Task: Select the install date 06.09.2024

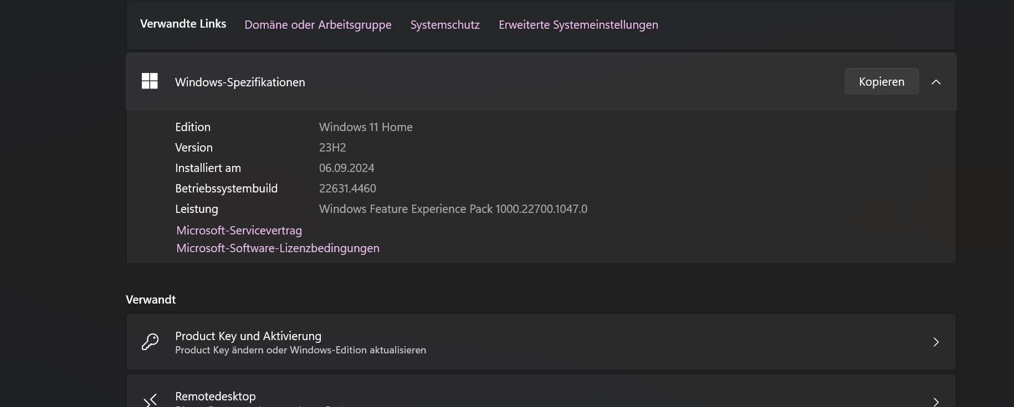Action: click(x=347, y=168)
